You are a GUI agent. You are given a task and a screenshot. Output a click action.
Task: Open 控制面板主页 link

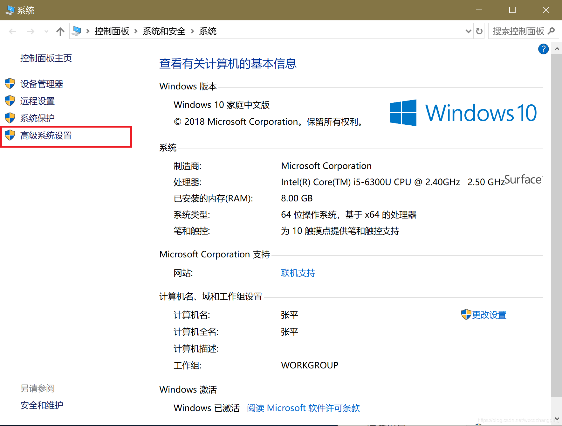pyautogui.click(x=46, y=58)
